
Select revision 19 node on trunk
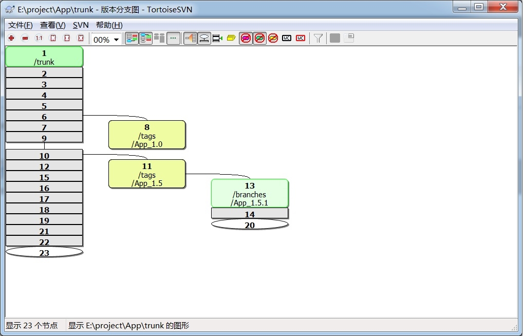click(44, 219)
